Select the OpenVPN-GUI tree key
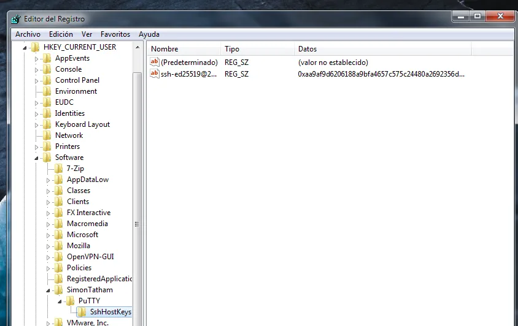518x326 pixels. tap(90, 257)
